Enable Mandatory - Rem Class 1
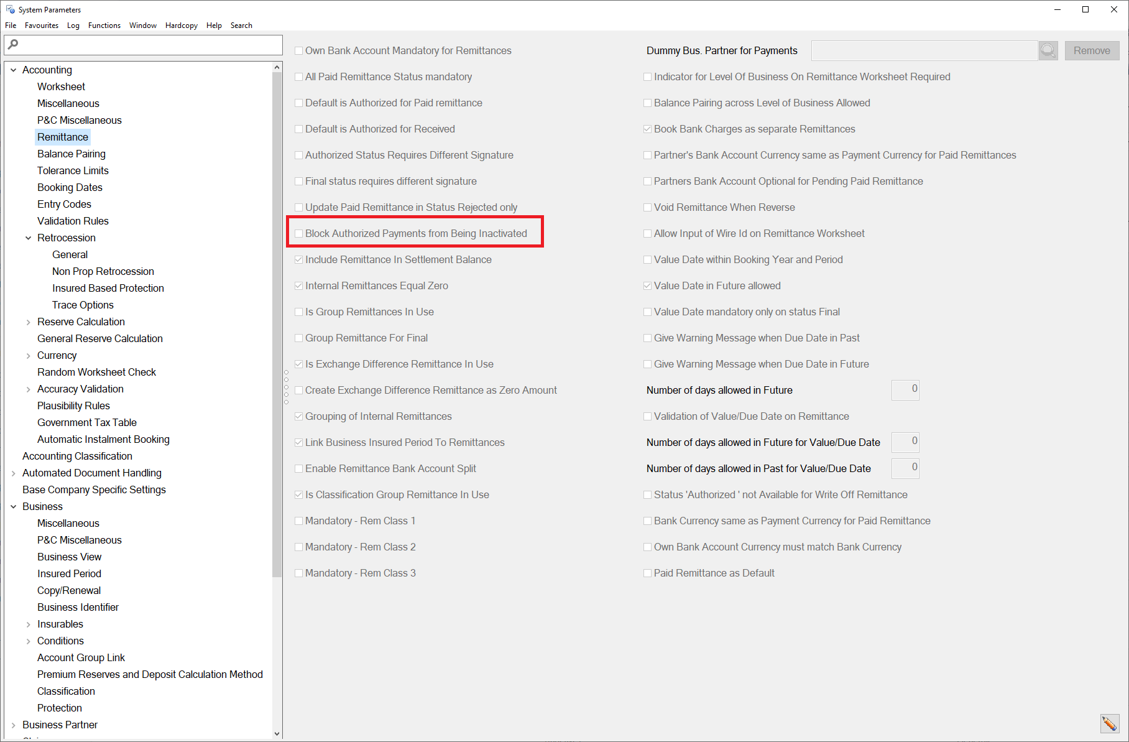Image resolution: width=1129 pixels, height=742 pixels. pyautogui.click(x=299, y=521)
